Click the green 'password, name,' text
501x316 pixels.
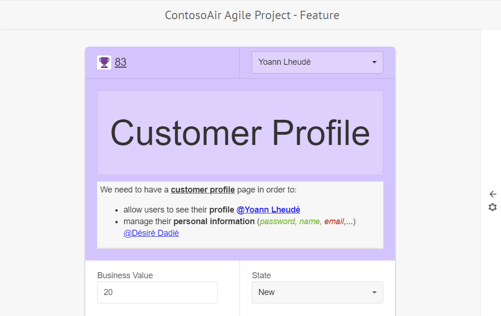[290, 221]
